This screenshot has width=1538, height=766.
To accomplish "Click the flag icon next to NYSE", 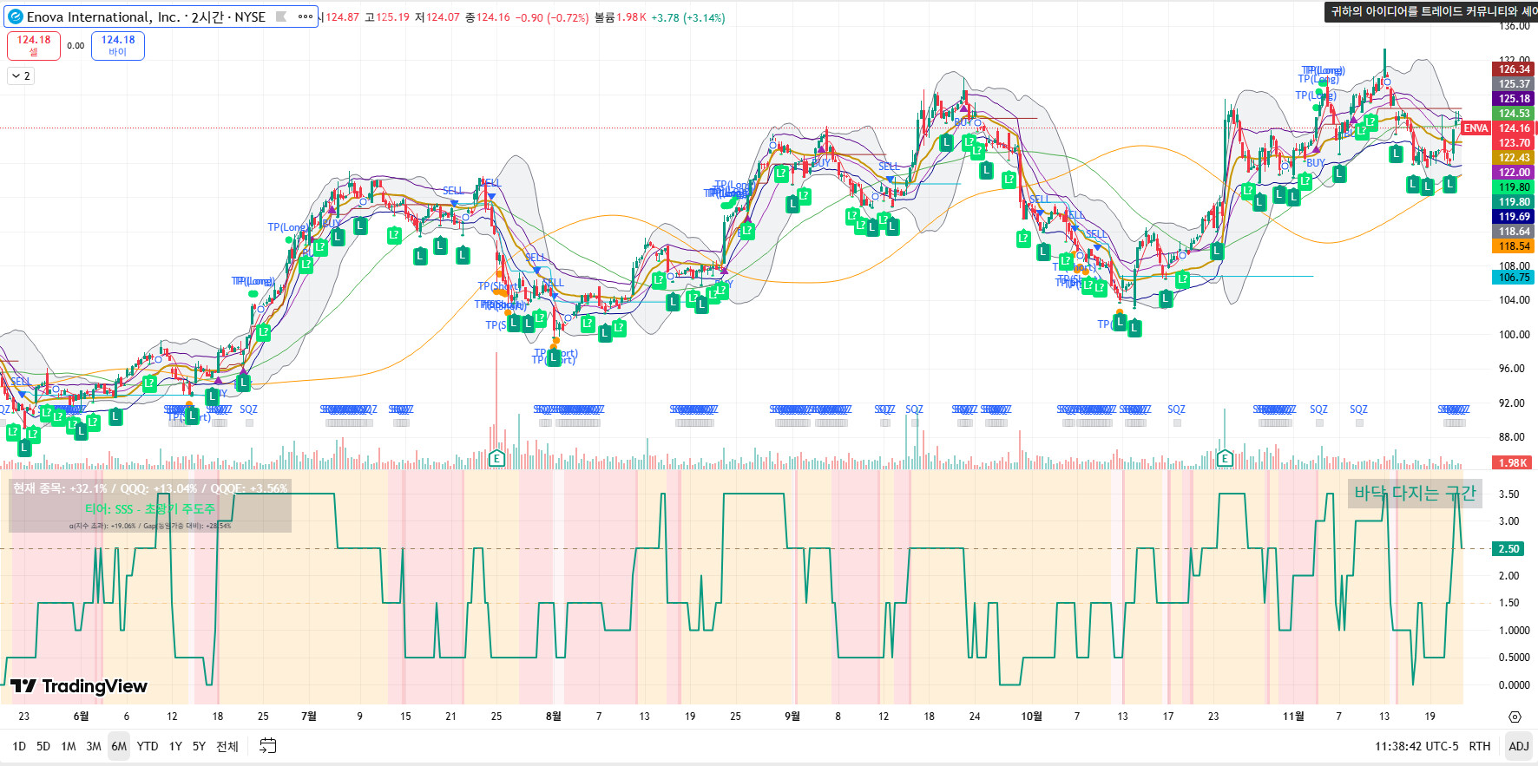I will [281, 16].
